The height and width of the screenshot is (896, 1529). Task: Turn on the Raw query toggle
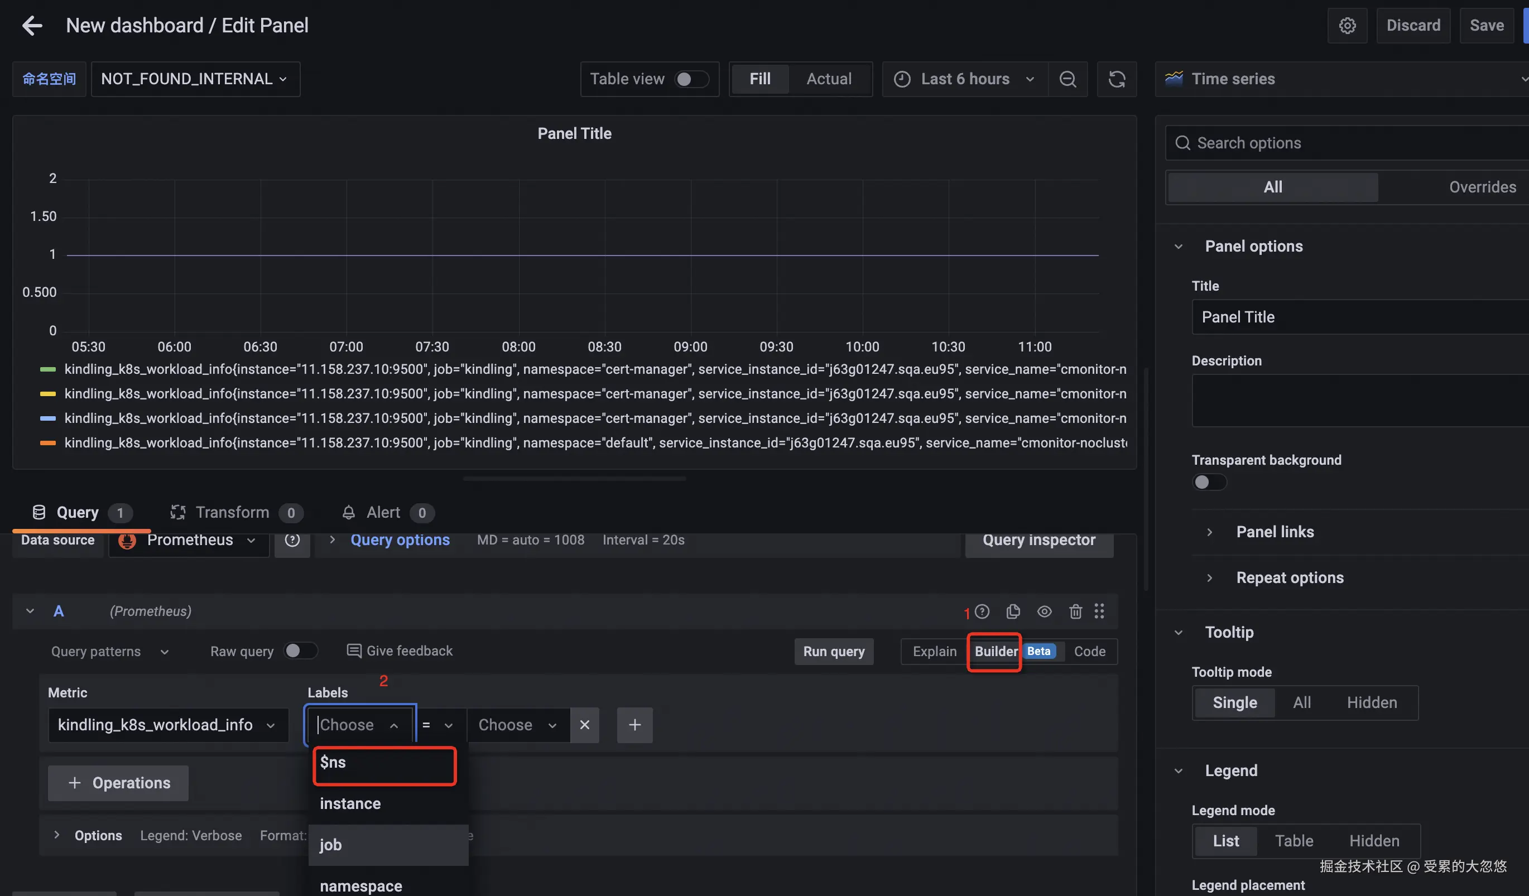[x=300, y=651]
